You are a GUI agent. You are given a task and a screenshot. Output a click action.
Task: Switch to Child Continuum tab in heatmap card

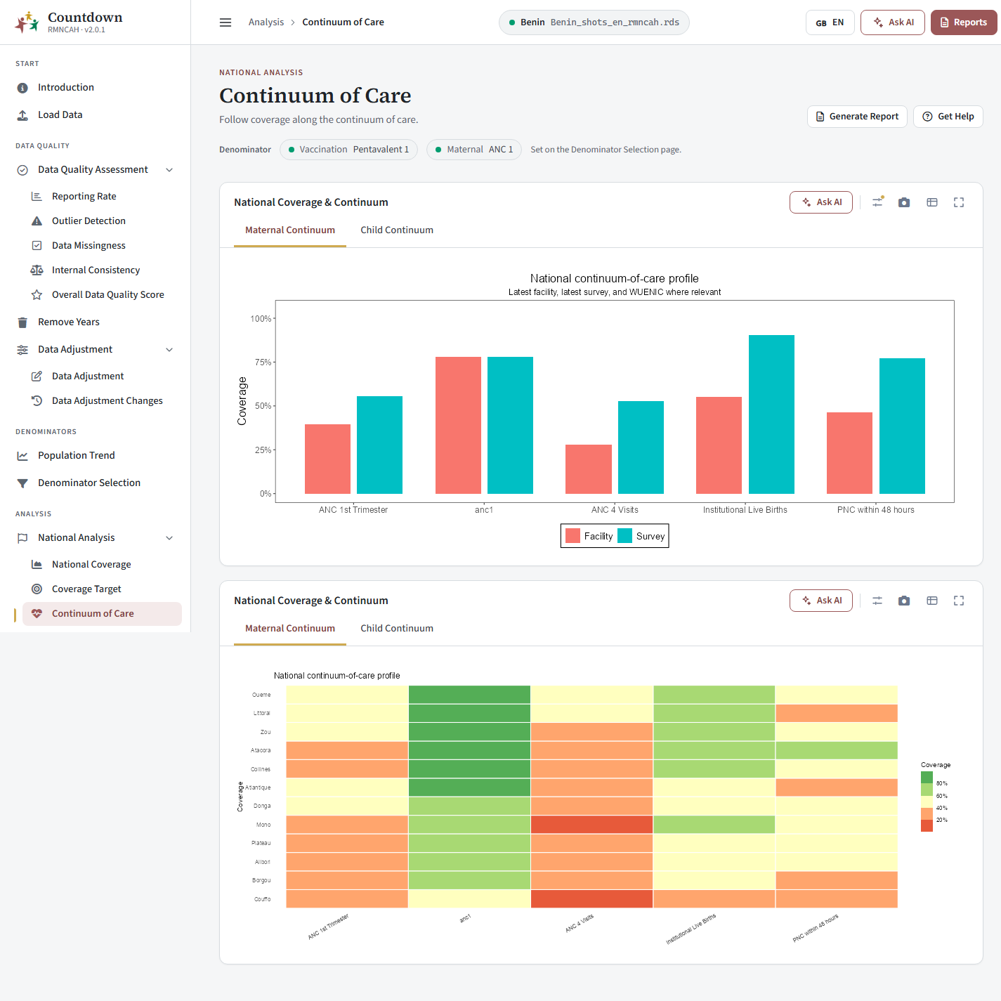(397, 629)
